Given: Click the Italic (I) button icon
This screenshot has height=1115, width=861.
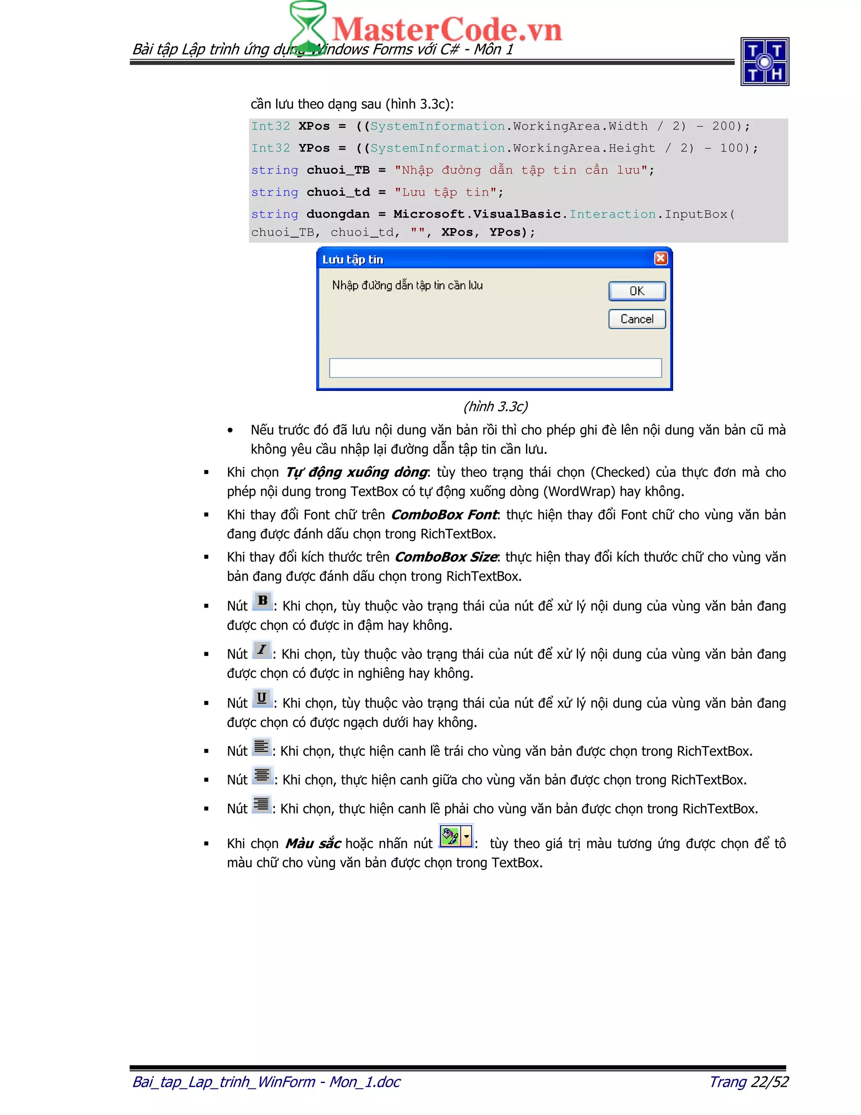Looking at the screenshot, I should [261, 649].
